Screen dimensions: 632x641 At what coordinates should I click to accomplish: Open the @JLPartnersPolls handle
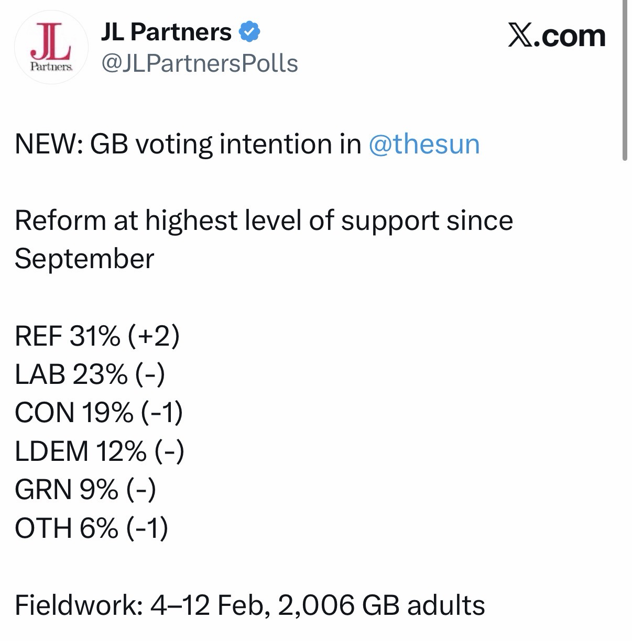click(x=199, y=63)
